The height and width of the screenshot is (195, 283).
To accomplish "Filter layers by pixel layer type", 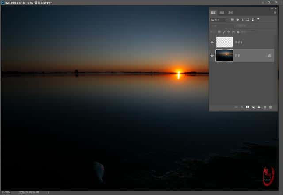I will click(232, 20).
